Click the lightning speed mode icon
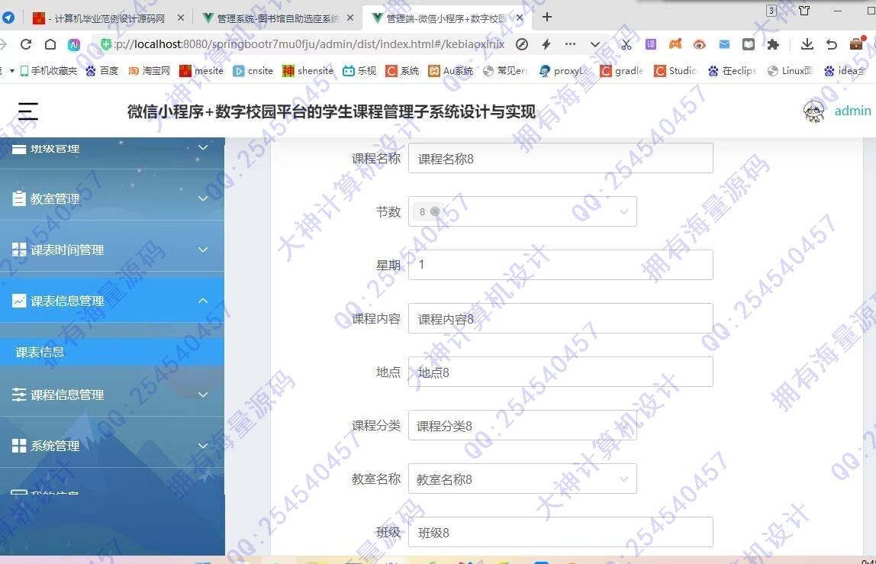Image resolution: width=876 pixels, height=564 pixels. 546,44
